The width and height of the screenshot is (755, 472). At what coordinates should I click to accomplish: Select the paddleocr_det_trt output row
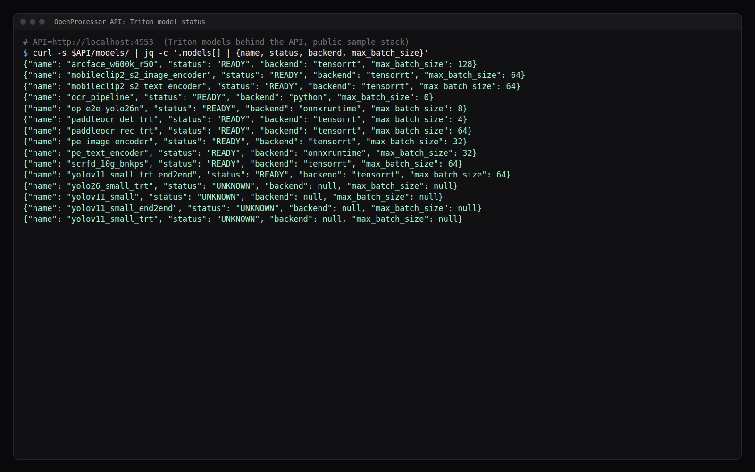pyautogui.click(x=245, y=119)
